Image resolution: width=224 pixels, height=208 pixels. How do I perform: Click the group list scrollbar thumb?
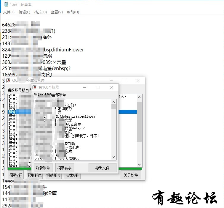pyautogui.click(x=140, y=122)
